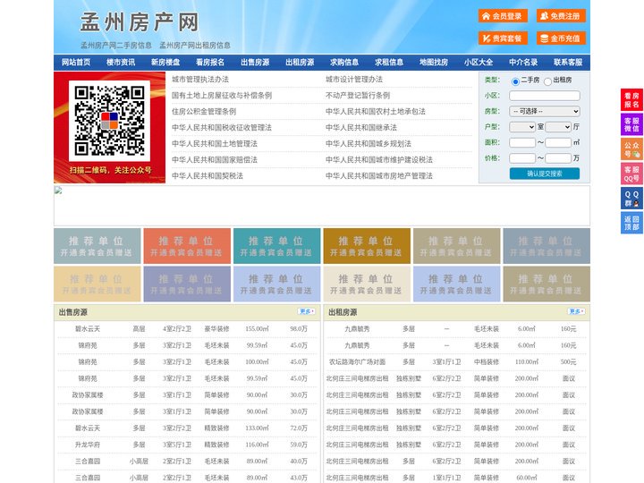Open 地图找房 map search menu
The width and height of the screenshot is (644, 483).
pos(434,63)
